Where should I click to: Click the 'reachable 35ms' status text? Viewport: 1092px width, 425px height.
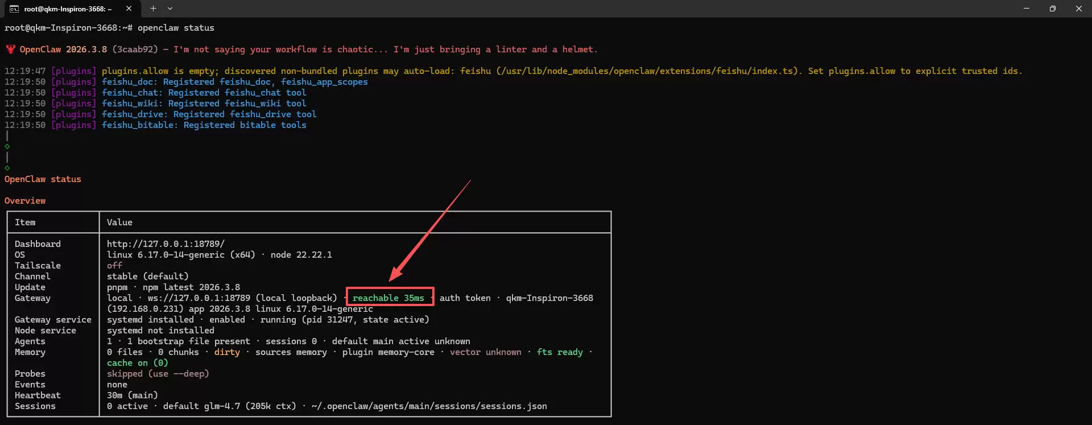click(x=388, y=298)
